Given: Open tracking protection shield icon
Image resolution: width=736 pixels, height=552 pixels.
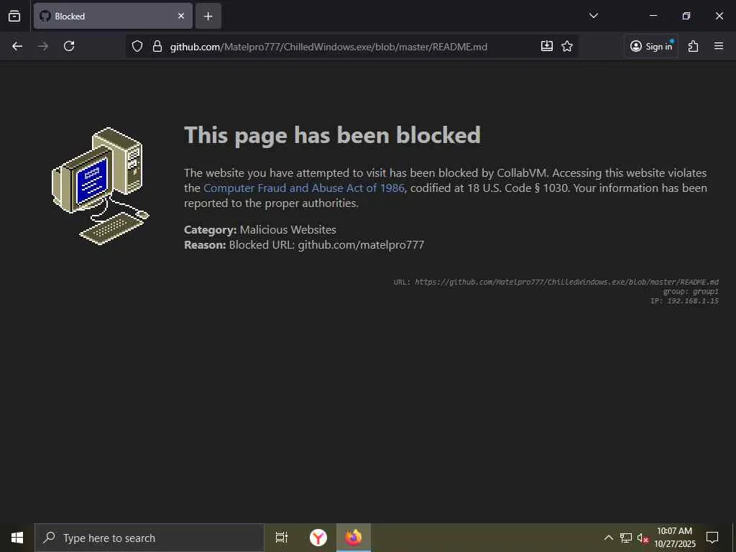Looking at the screenshot, I should click(x=137, y=46).
